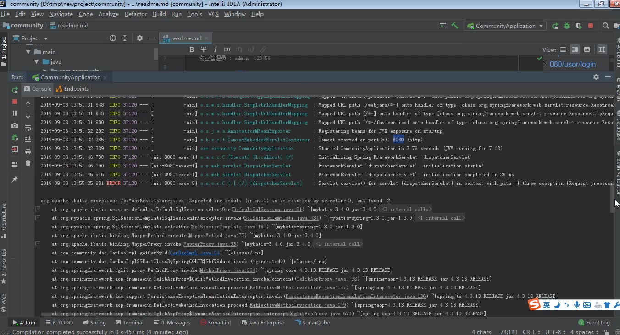Image resolution: width=620 pixels, height=335 pixels.
Task: Click the hammer Build Project icon
Action: tap(455, 26)
